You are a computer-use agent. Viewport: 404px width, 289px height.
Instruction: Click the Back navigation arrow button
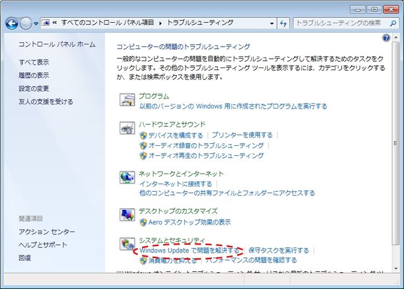[12, 24]
